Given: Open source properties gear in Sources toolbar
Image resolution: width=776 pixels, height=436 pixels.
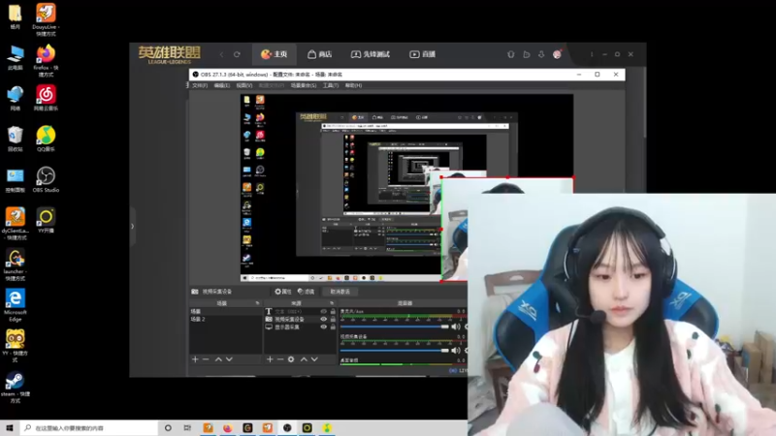Looking at the screenshot, I should tap(291, 359).
